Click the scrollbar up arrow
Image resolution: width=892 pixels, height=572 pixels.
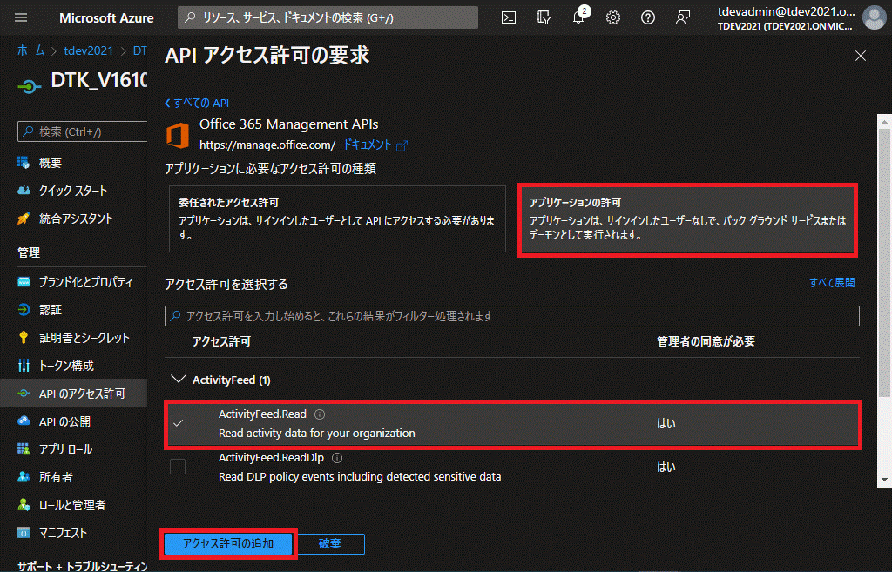pyautogui.click(x=884, y=121)
